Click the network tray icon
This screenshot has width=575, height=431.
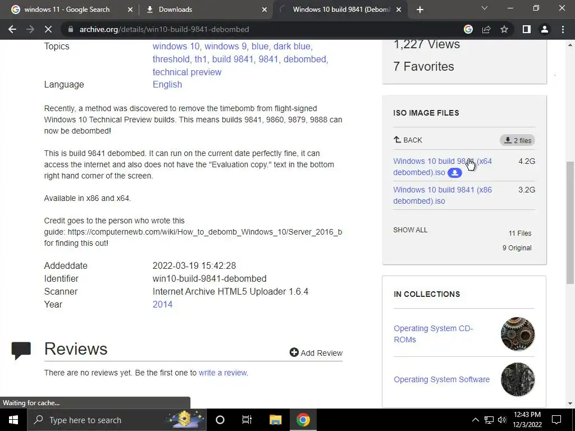point(489,420)
